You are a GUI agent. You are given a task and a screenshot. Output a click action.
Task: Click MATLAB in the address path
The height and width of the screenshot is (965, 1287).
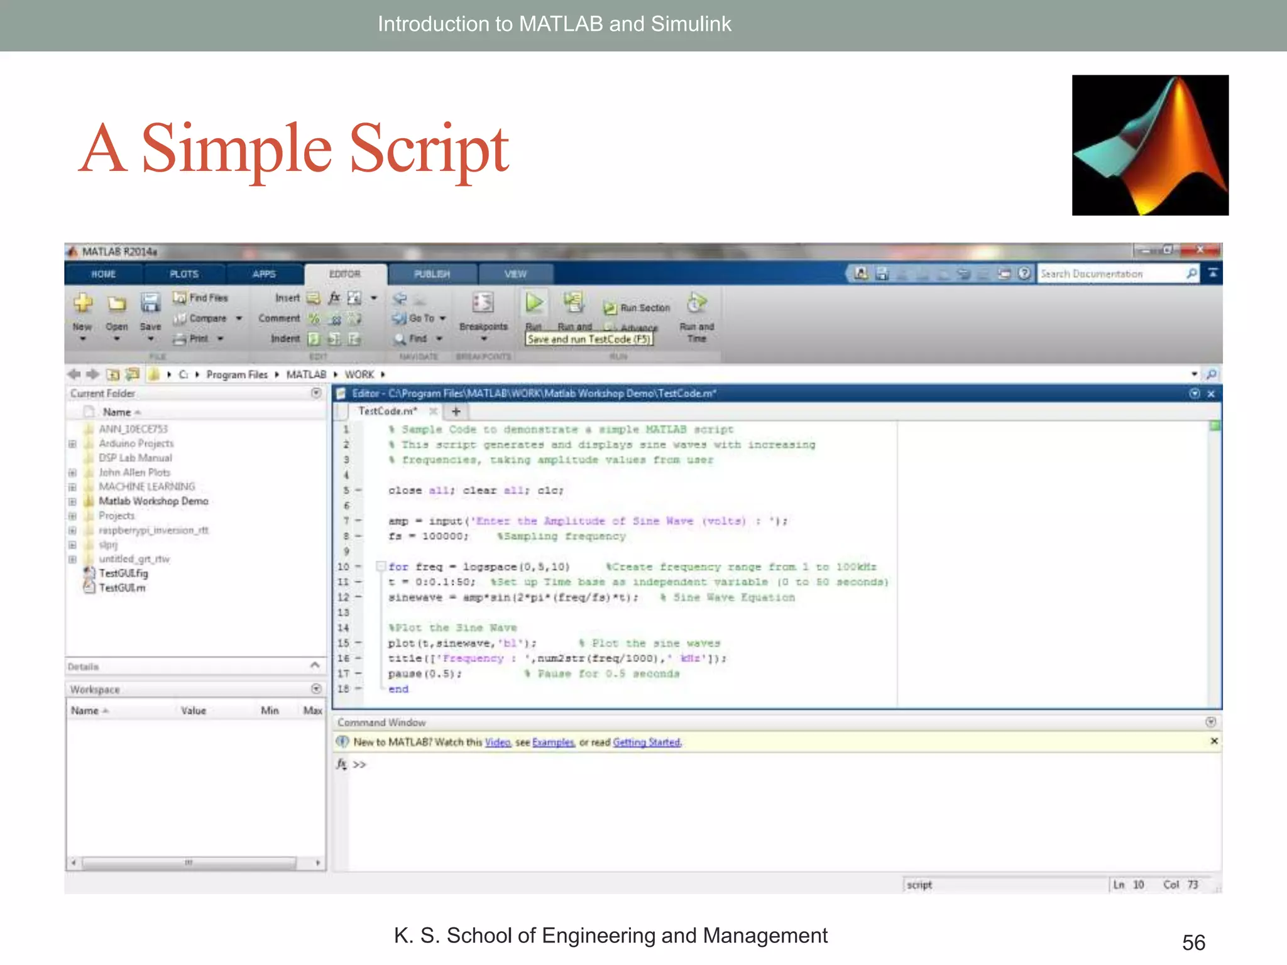coord(306,374)
